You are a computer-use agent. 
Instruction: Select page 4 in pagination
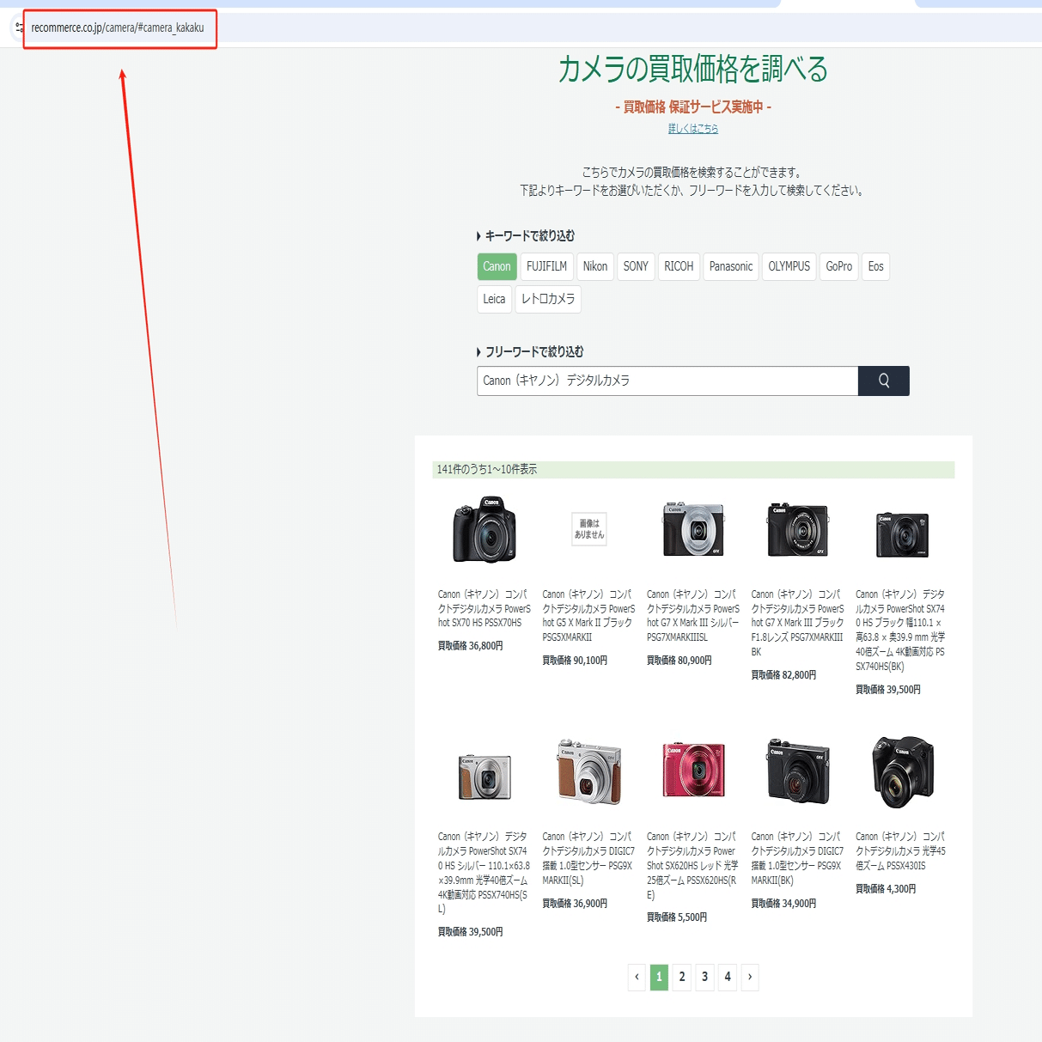[728, 977]
